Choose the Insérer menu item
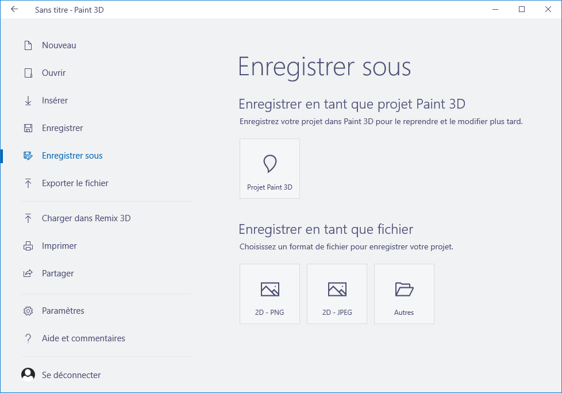Image resolution: width=562 pixels, height=393 pixels. pyautogui.click(x=55, y=101)
